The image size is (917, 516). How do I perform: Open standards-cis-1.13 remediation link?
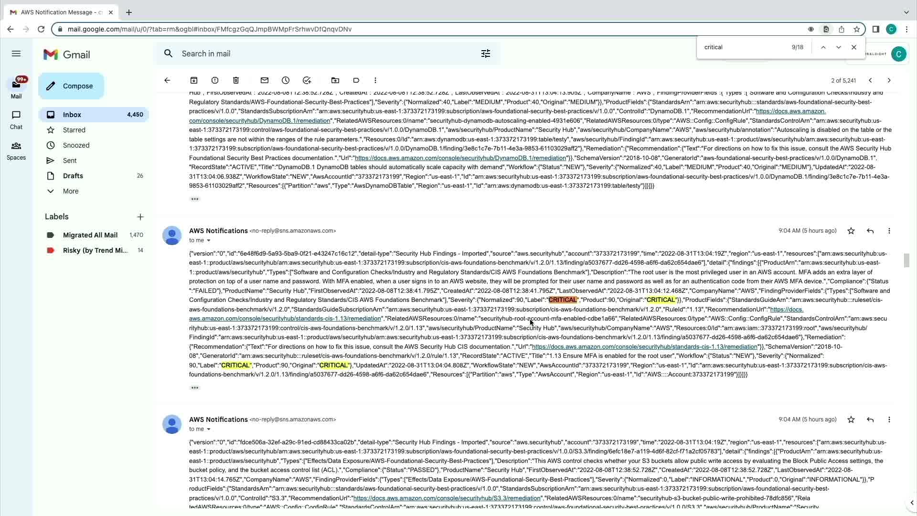[644, 347]
